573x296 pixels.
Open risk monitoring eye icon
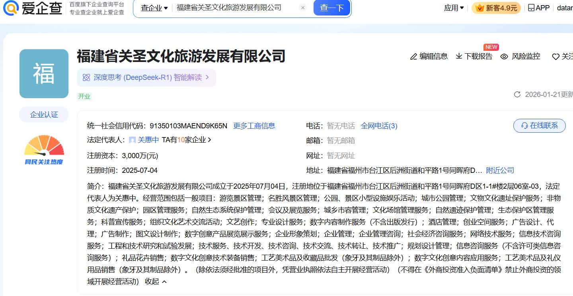pyautogui.click(x=504, y=56)
